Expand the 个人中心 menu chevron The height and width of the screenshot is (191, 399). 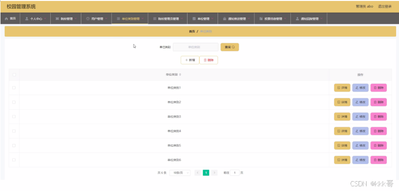pos(45,19)
